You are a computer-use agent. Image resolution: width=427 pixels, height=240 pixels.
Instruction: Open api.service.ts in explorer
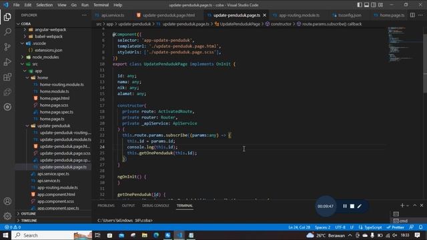click(x=49, y=181)
